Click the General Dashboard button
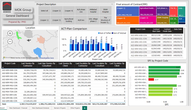This screenshot has width=191, height=110. point(17,16)
